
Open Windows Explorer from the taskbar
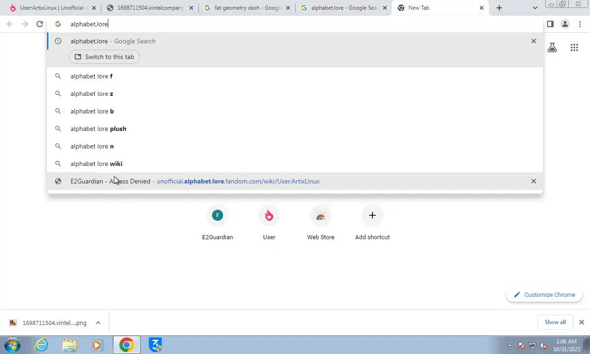(70, 345)
